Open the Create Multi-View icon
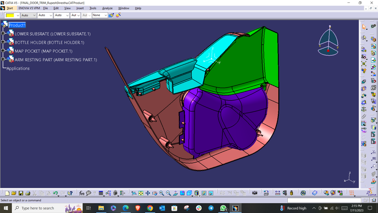The width and height of the screenshot is (378, 213). 182,193
